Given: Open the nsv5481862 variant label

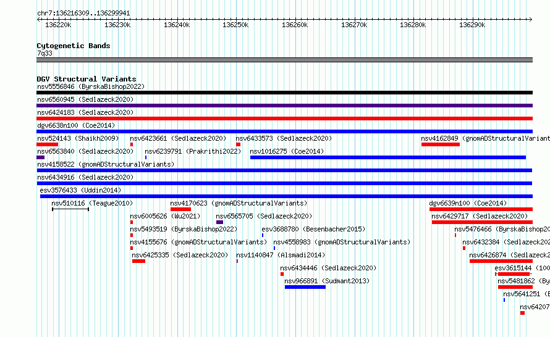Looking at the screenshot, I should pos(523,281).
